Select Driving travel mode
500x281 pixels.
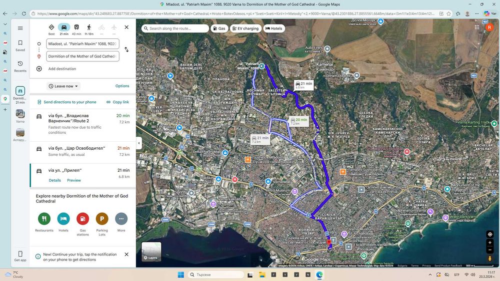tap(64, 29)
